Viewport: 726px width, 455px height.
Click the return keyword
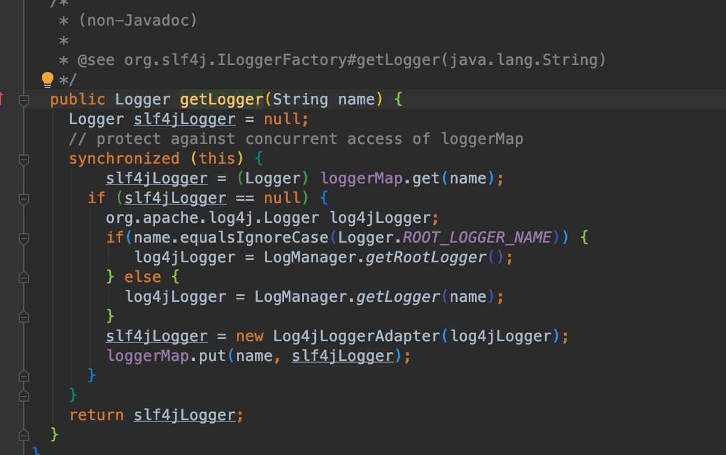pos(96,415)
